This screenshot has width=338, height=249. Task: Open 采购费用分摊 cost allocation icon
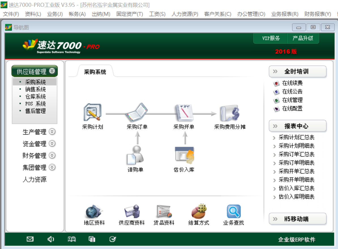(x=230, y=113)
